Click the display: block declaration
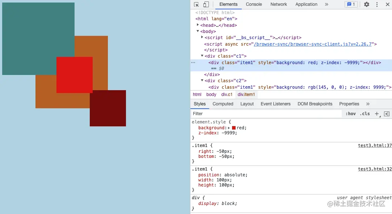The height and width of the screenshot is (214, 392). [x=218, y=203]
